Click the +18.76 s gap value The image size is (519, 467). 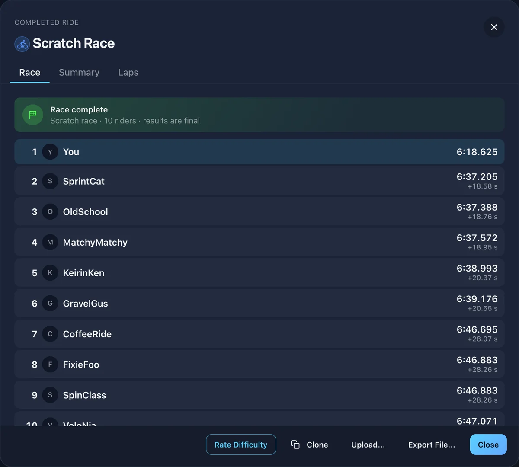tap(483, 217)
